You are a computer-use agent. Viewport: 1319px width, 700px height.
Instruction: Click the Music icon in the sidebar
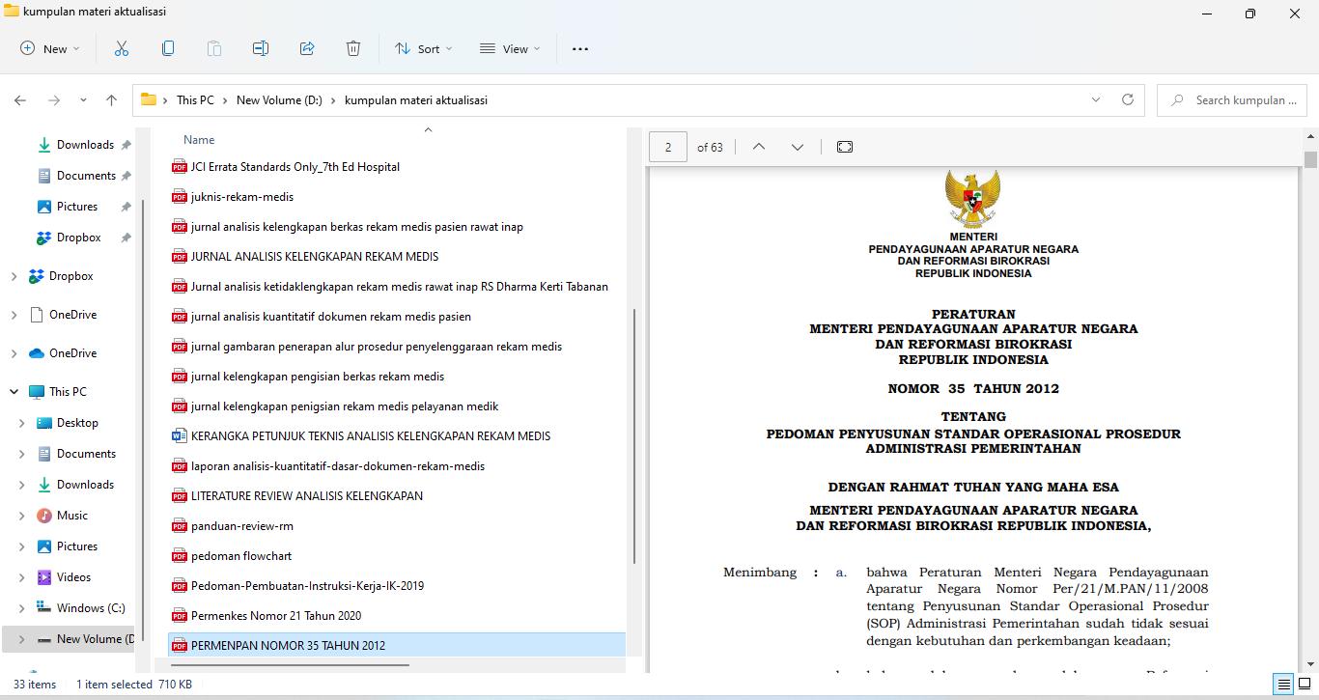click(43, 516)
